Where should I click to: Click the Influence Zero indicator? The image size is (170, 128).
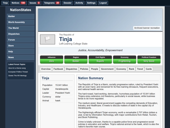coord(52,59)
